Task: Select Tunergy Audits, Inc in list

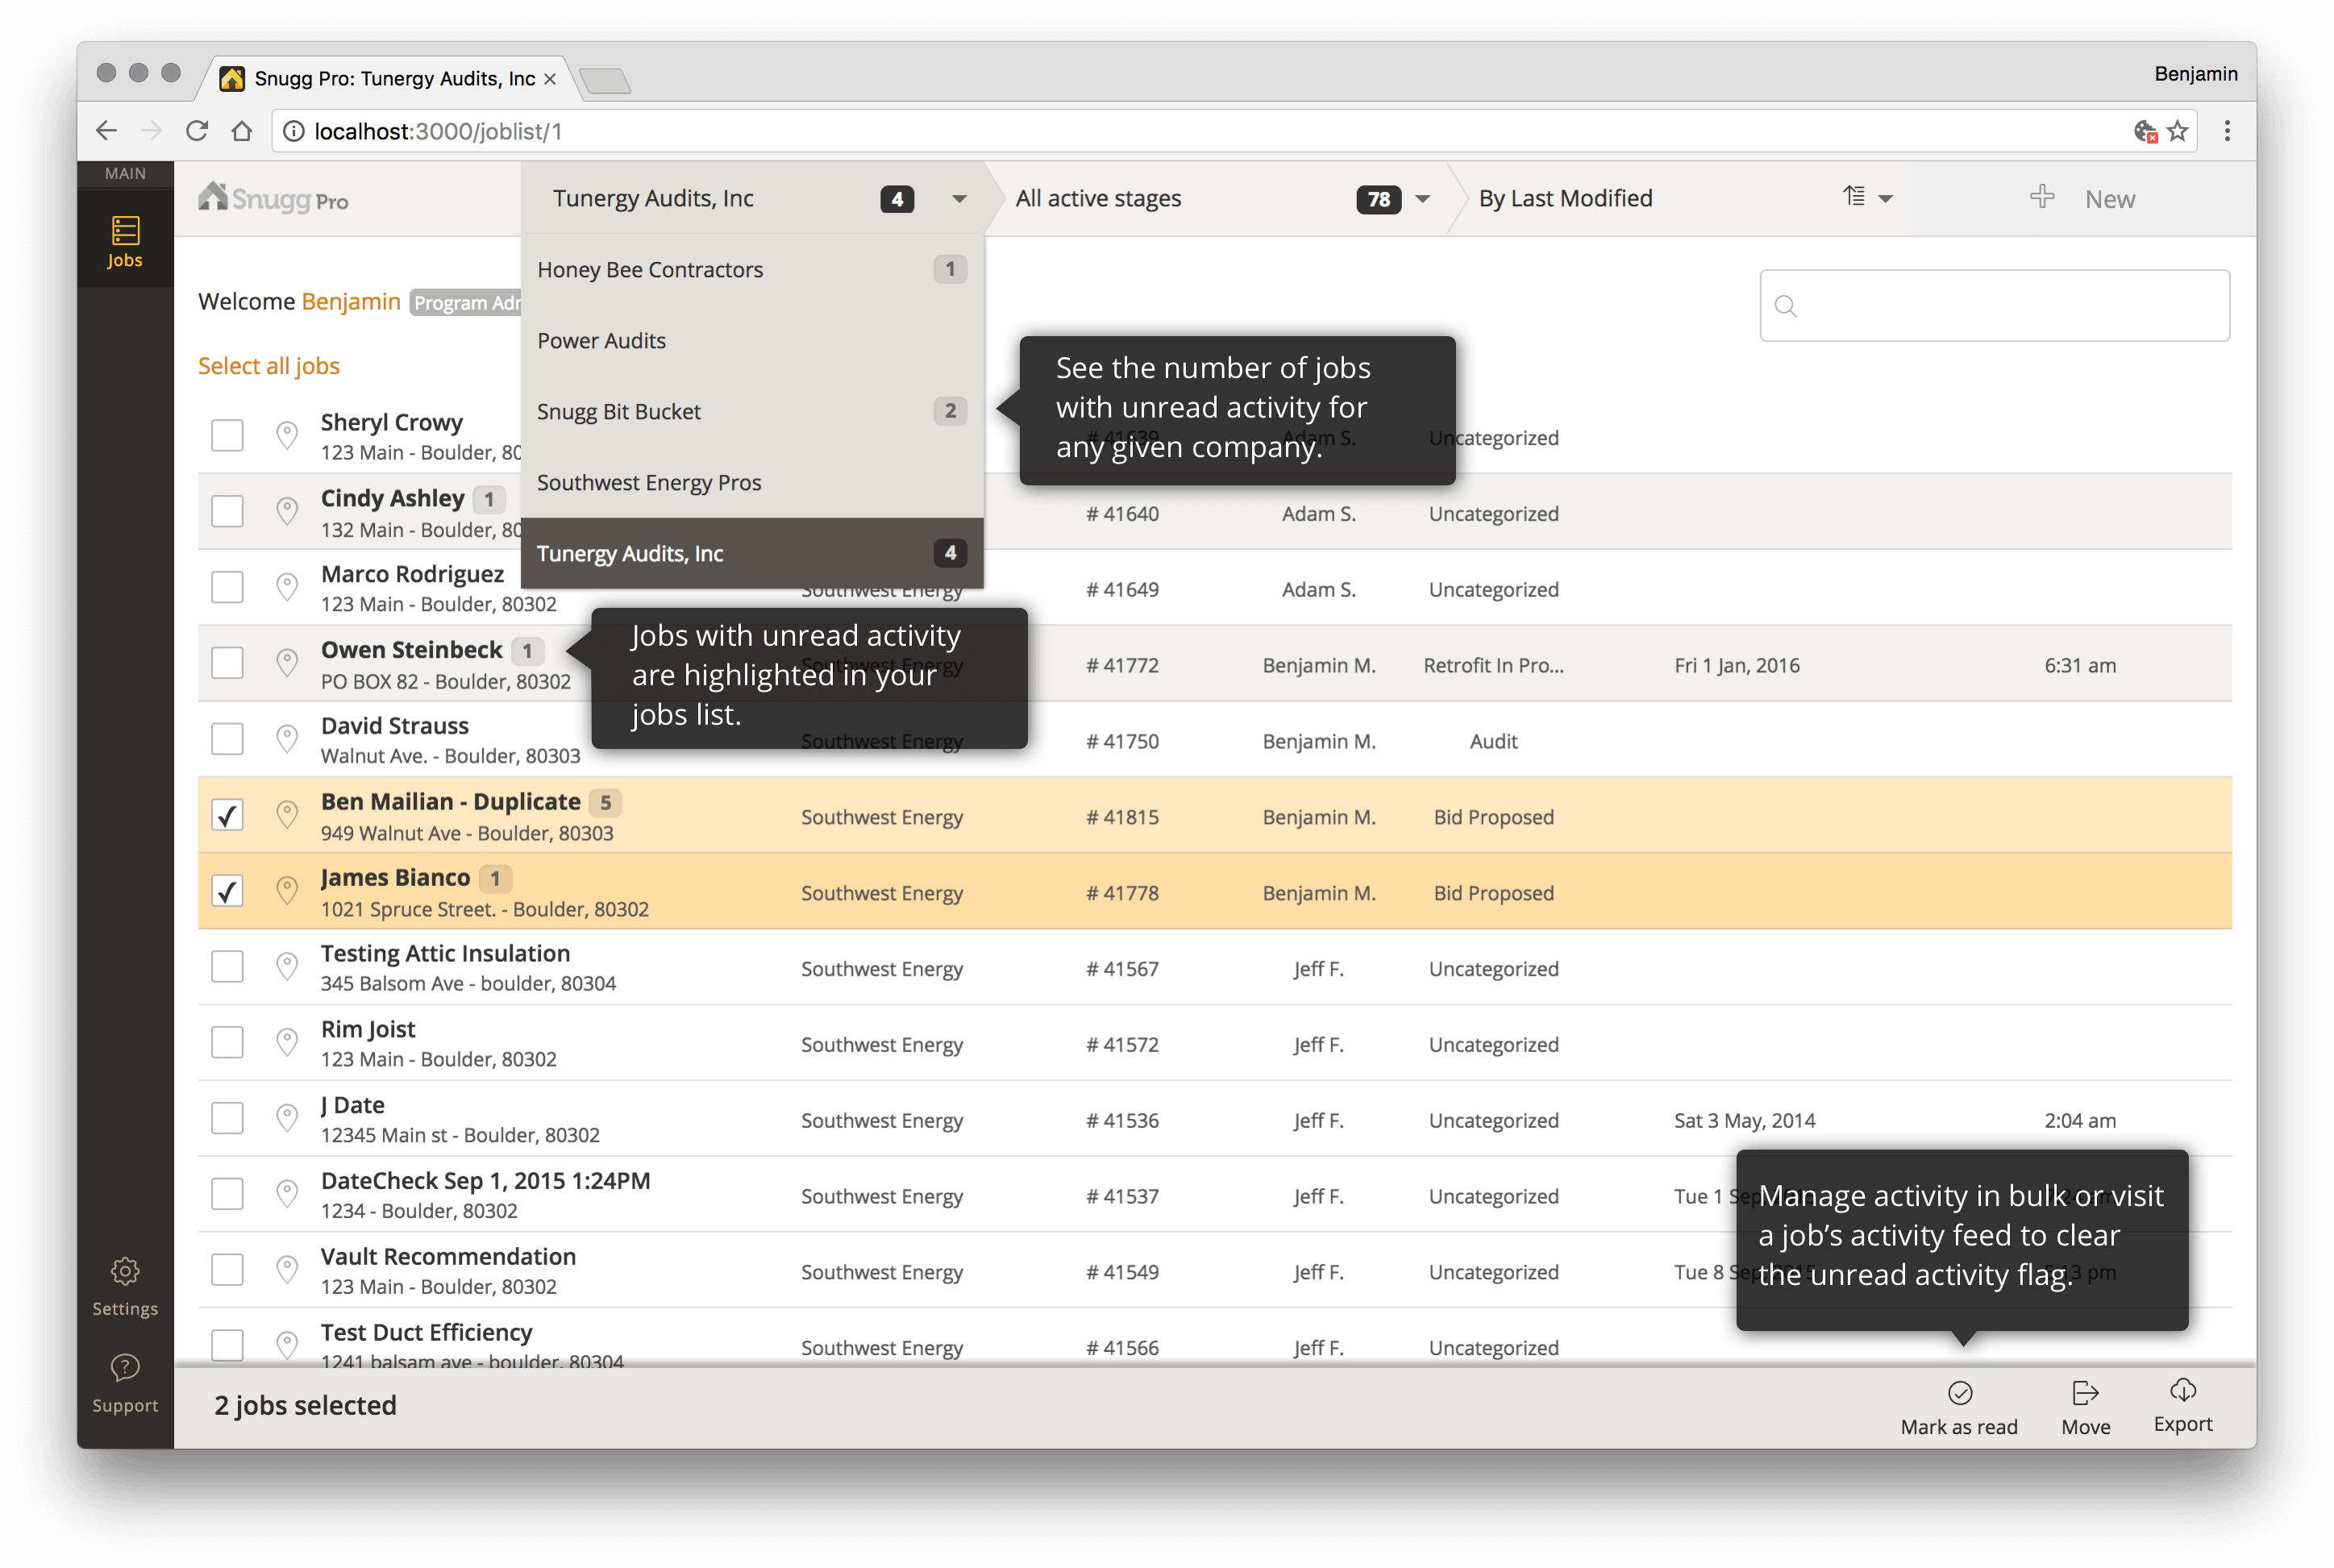Action: 752,553
